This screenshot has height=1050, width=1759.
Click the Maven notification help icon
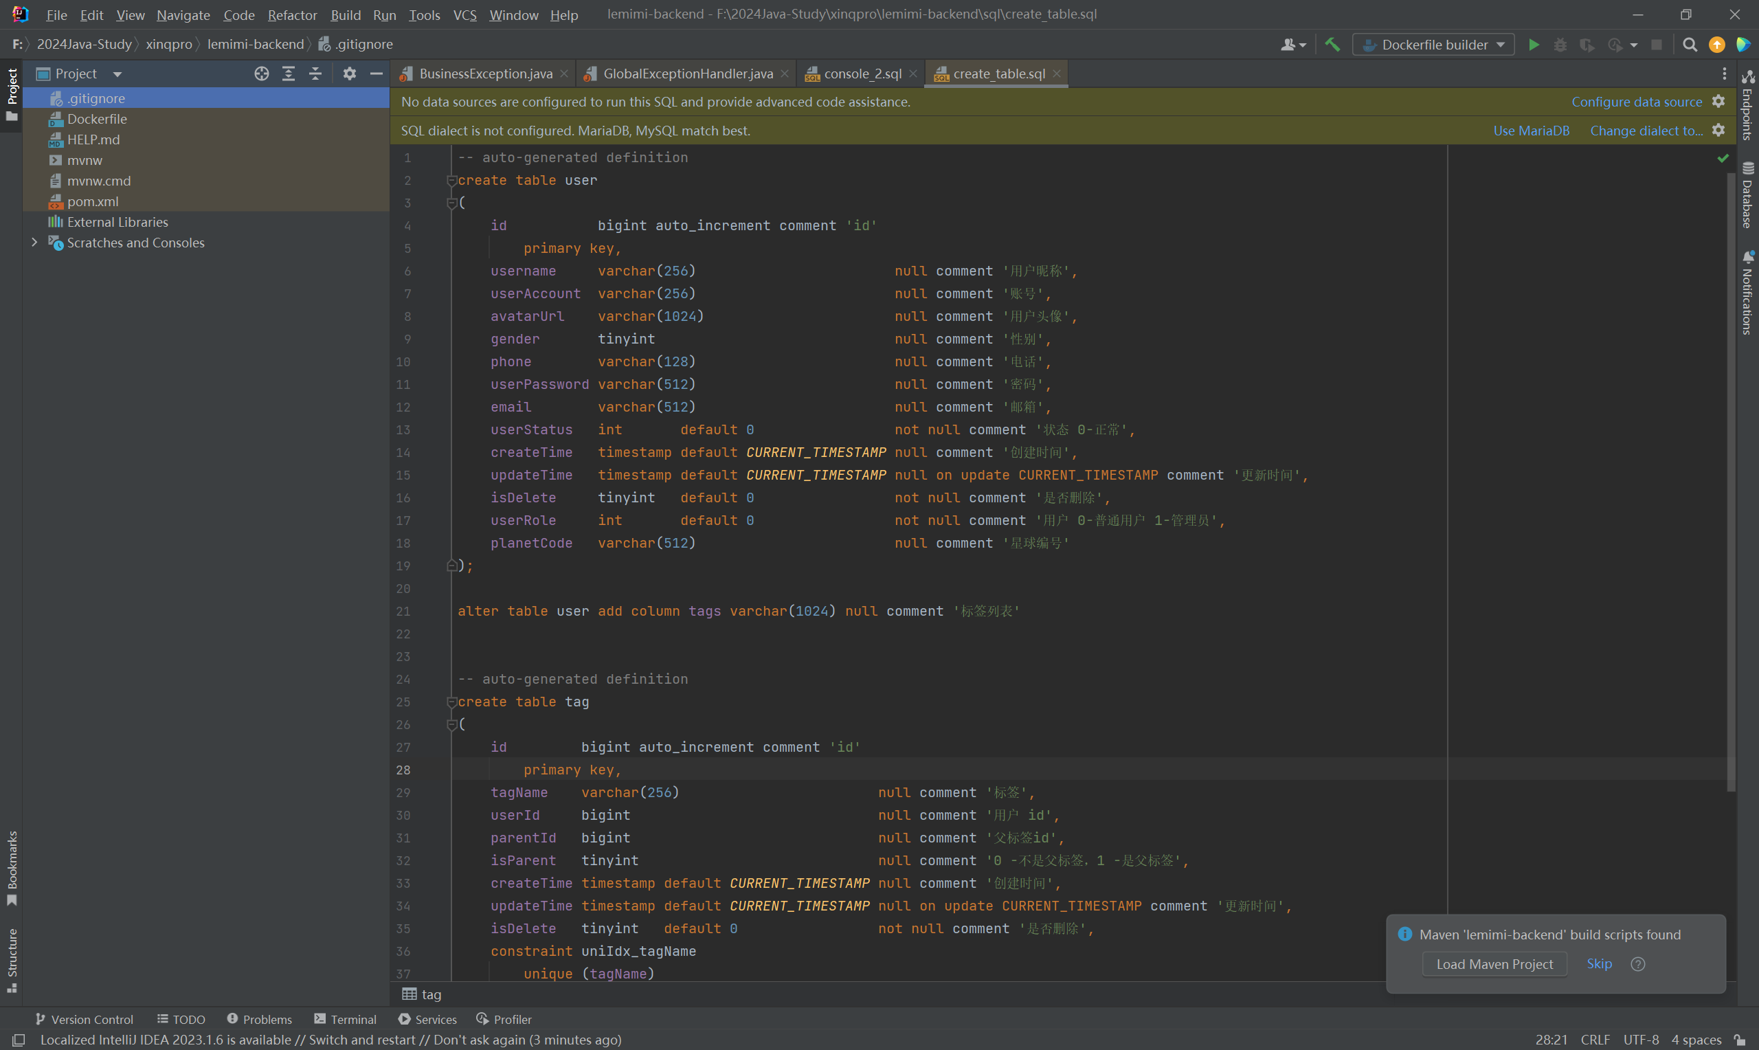click(x=1637, y=963)
